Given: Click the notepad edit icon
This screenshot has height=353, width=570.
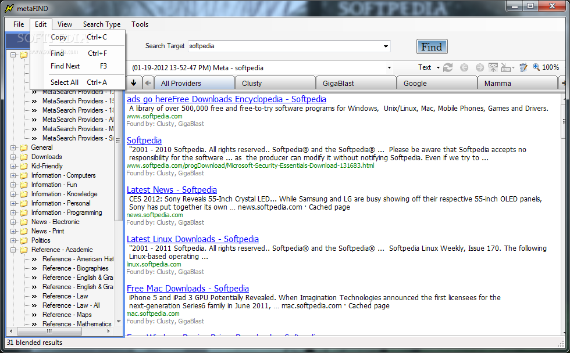Looking at the screenshot, I should (523, 67).
